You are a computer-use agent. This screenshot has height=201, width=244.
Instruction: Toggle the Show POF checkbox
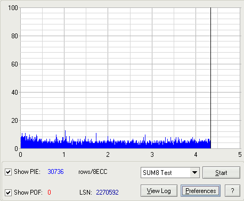click(8, 192)
